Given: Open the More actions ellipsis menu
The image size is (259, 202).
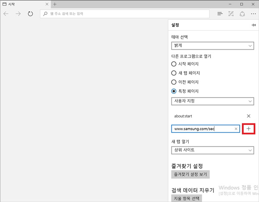Looking at the screenshot, I should [253, 14].
